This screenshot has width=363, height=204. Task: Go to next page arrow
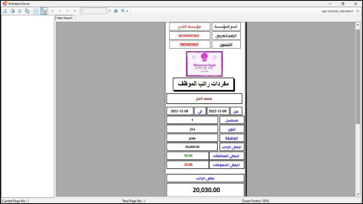68,11
